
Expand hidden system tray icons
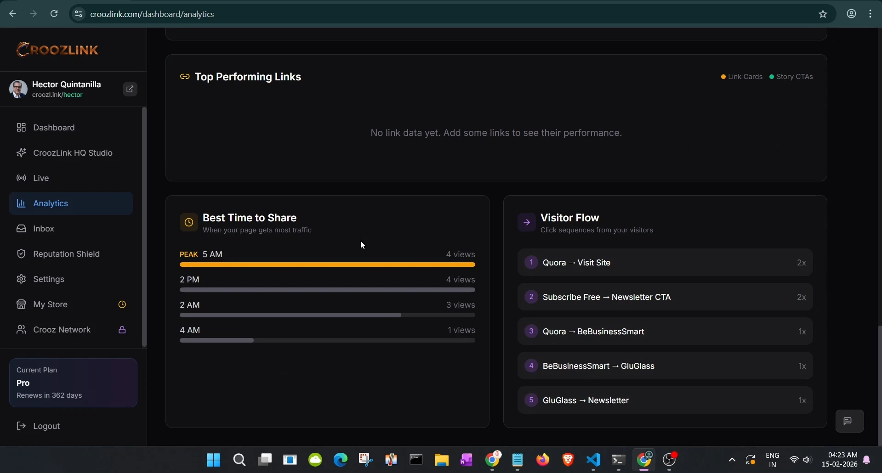(x=732, y=460)
